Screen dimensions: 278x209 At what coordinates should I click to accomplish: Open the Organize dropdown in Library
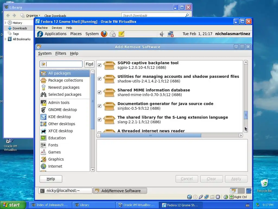pos(33,16)
